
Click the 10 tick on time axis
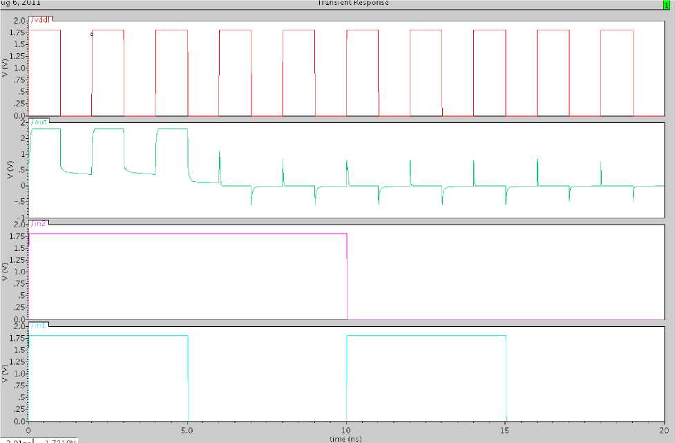[347, 429]
